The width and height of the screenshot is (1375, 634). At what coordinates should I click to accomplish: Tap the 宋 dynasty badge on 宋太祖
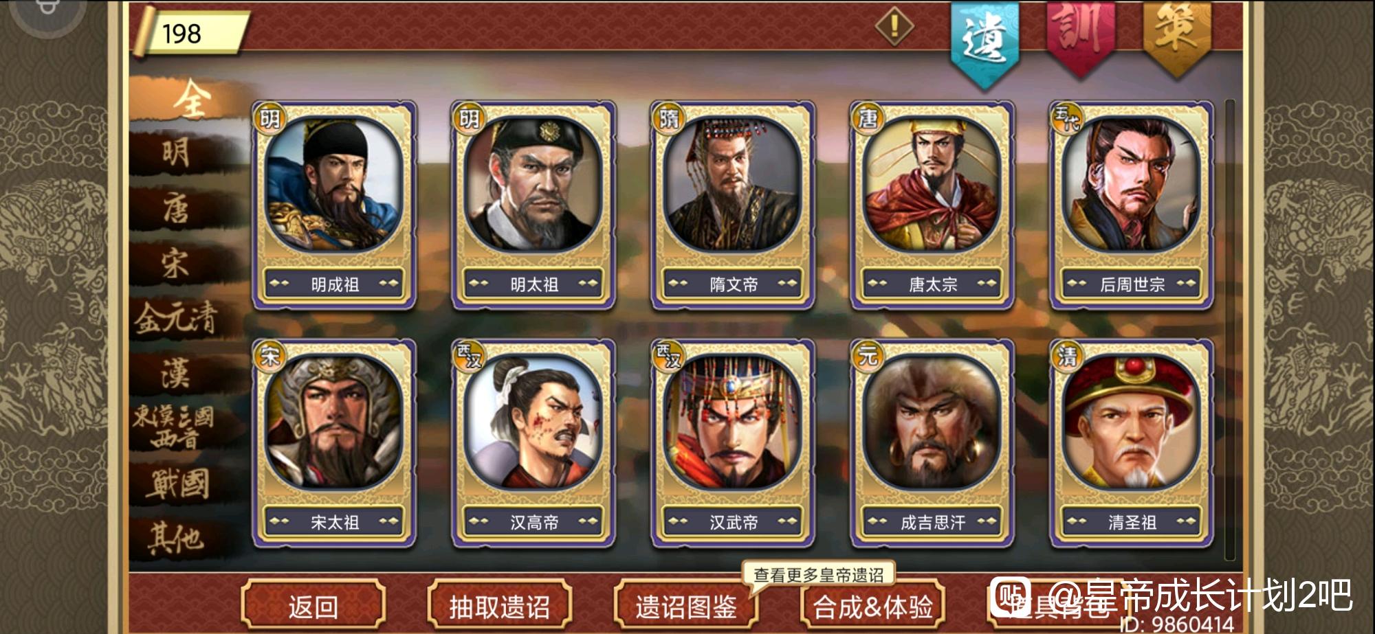click(x=269, y=356)
